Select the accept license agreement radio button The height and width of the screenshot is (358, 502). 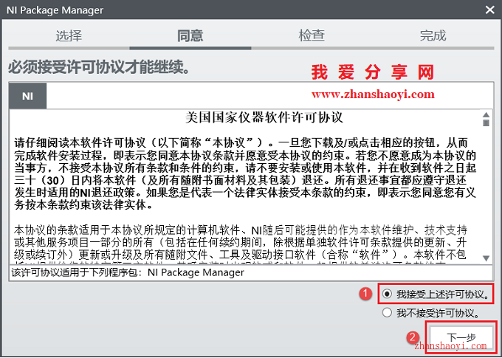(x=387, y=294)
